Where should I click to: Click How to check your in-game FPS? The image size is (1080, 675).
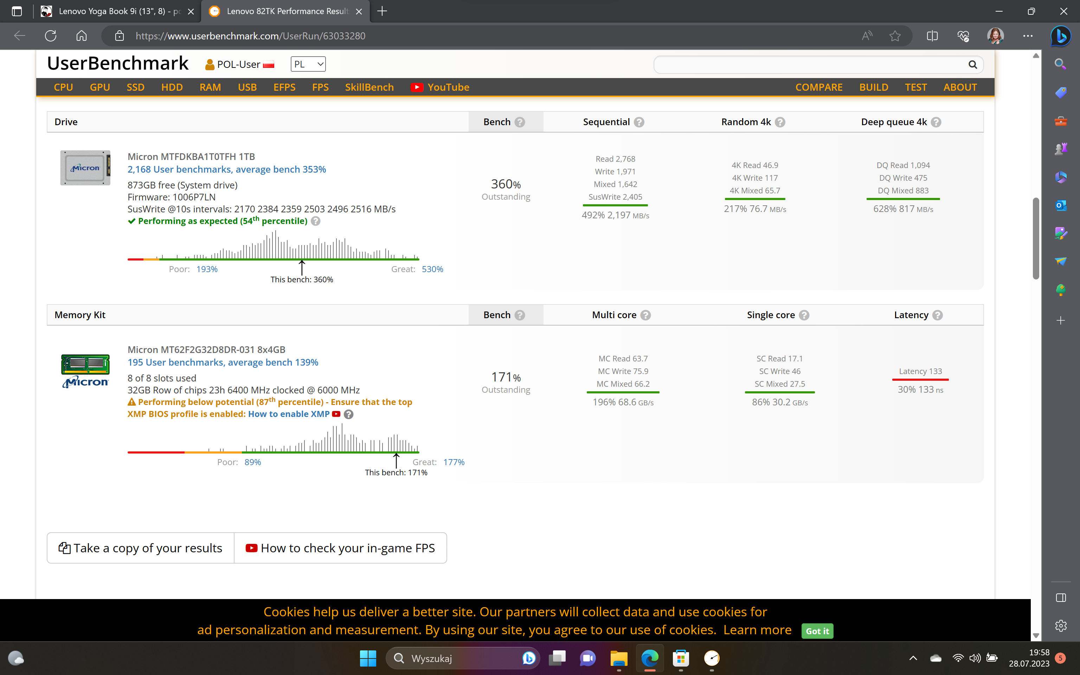pyautogui.click(x=341, y=548)
